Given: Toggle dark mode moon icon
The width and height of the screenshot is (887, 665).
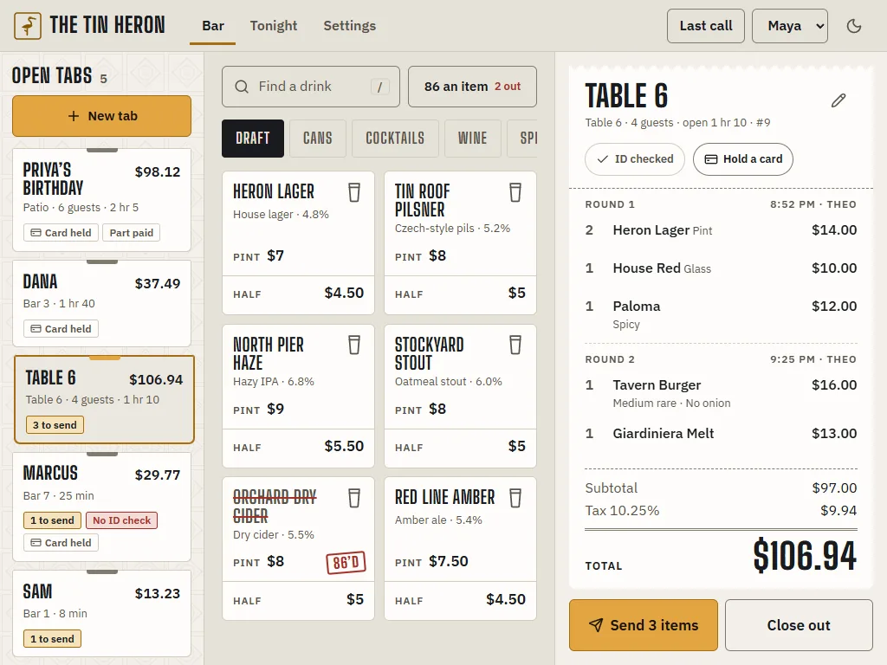Looking at the screenshot, I should click(x=853, y=26).
